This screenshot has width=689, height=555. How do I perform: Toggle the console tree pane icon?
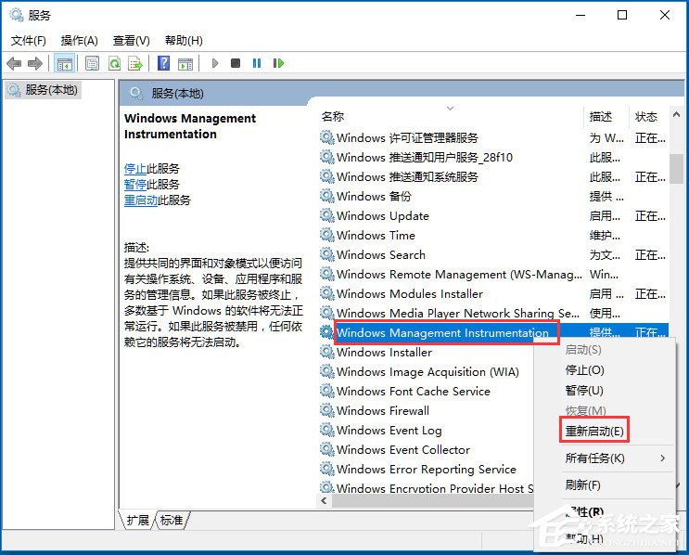pyautogui.click(x=65, y=64)
